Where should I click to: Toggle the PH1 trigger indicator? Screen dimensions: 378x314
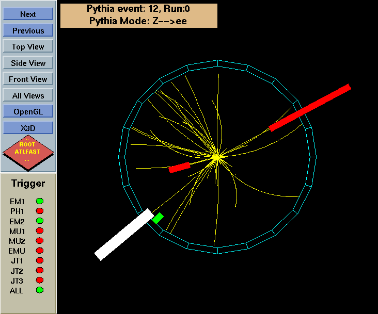click(x=39, y=211)
